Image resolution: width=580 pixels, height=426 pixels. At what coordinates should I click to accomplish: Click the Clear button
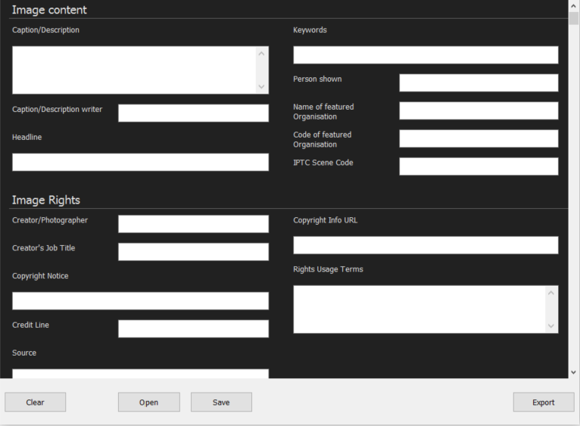pos(36,403)
